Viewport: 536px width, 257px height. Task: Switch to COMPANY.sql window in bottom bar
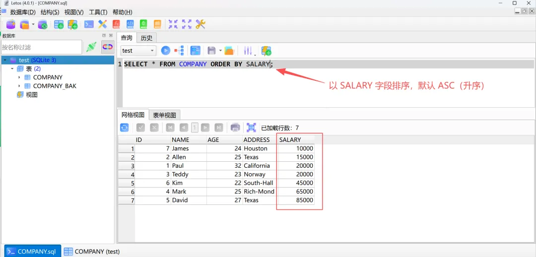(x=32, y=251)
